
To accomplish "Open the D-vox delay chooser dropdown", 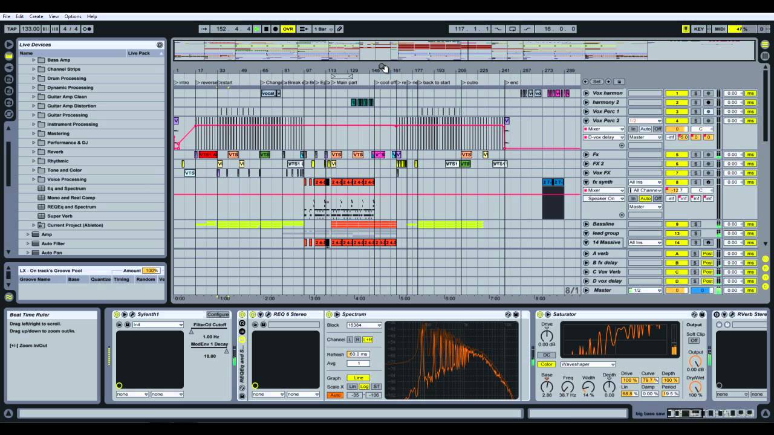I will click(603, 137).
